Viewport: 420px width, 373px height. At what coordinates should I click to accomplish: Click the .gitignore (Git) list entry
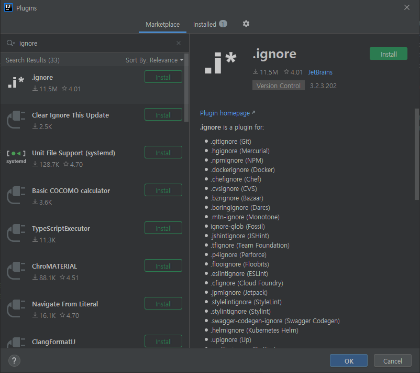click(x=230, y=142)
